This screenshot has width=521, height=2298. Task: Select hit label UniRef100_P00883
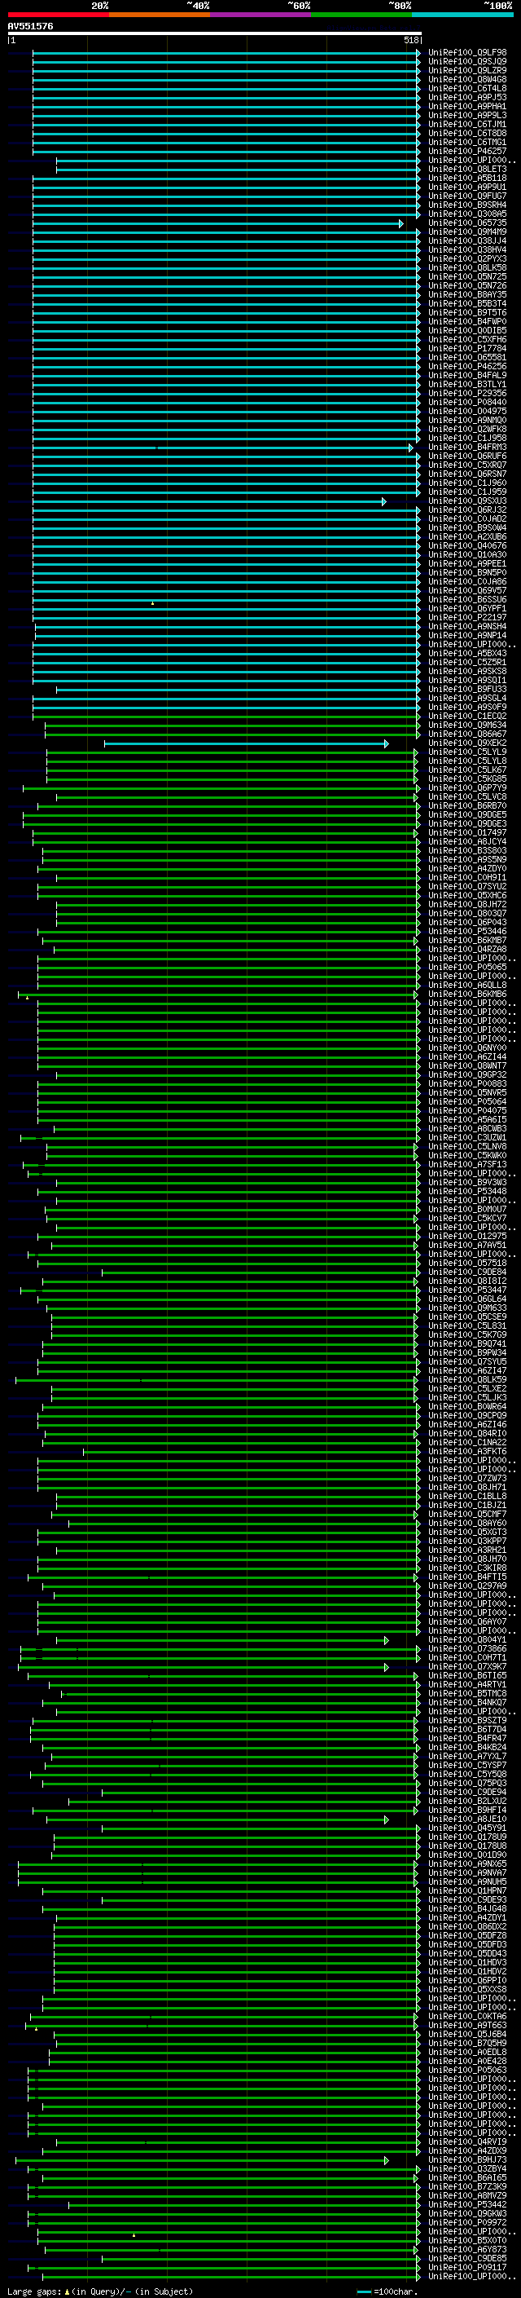click(x=467, y=1084)
